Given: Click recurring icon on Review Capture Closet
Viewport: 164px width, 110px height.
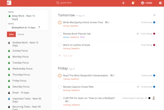Looking at the screenshot, I should click(138, 87).
